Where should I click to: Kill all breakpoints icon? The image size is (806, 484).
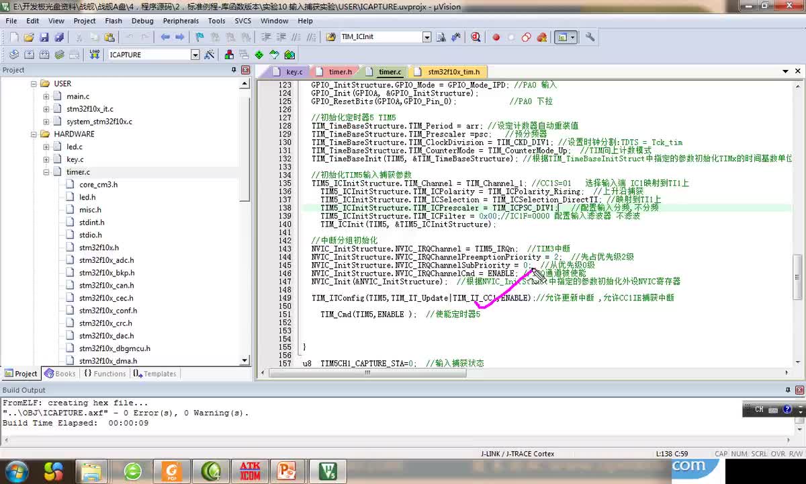(x=541, y=37)
